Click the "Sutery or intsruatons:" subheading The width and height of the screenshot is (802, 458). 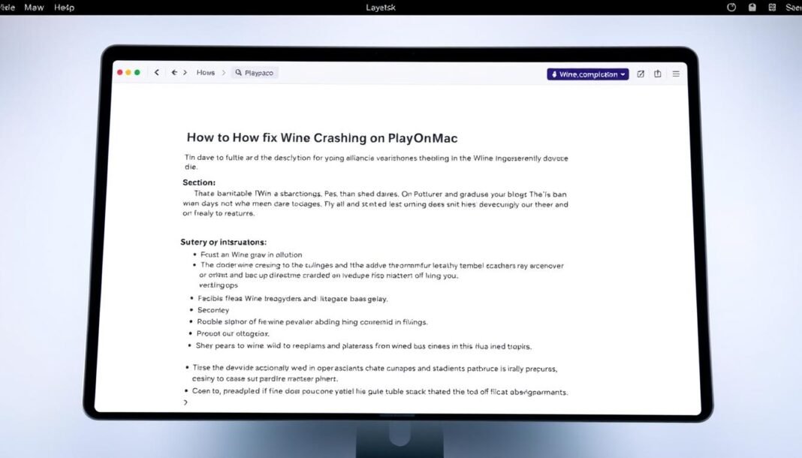click(224, 242)
